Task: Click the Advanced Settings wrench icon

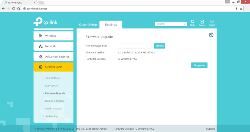Action: click(x=41, y=57)
